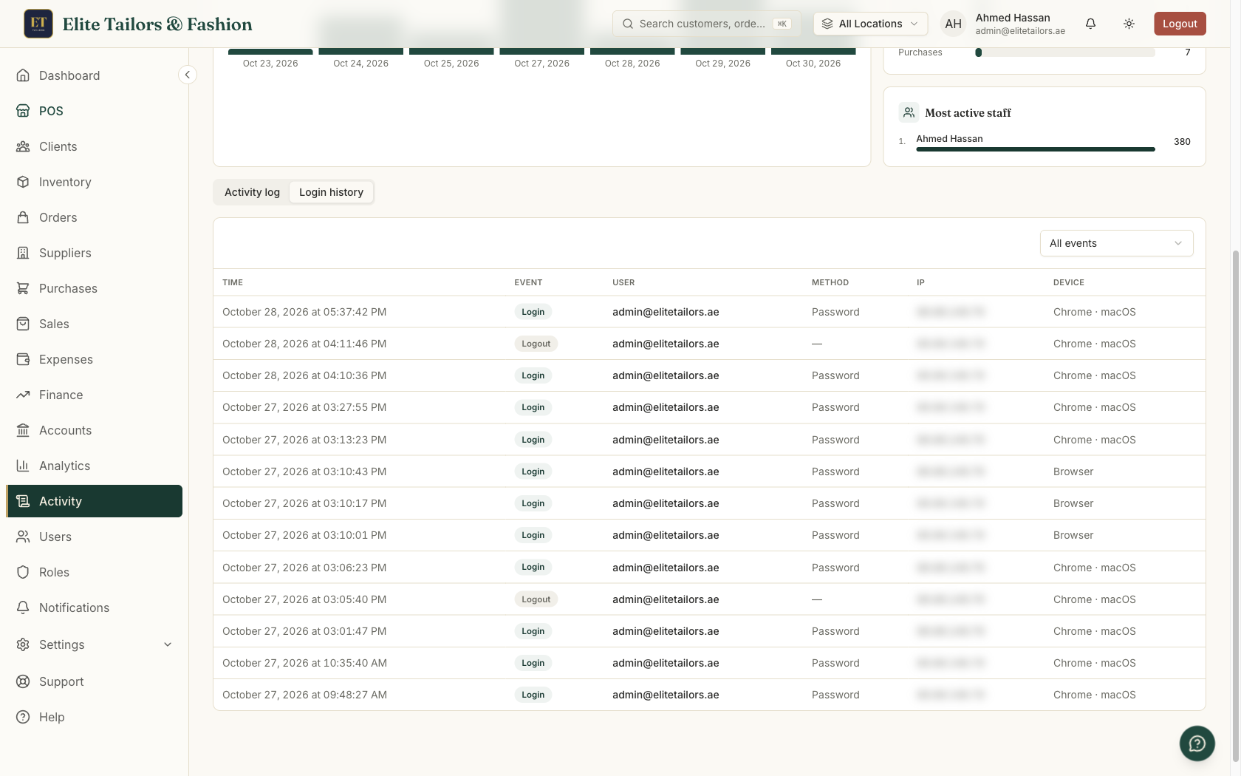Select 'October 27, 2026 at 09:48:27 AM' row

click(x=709, y=695)
